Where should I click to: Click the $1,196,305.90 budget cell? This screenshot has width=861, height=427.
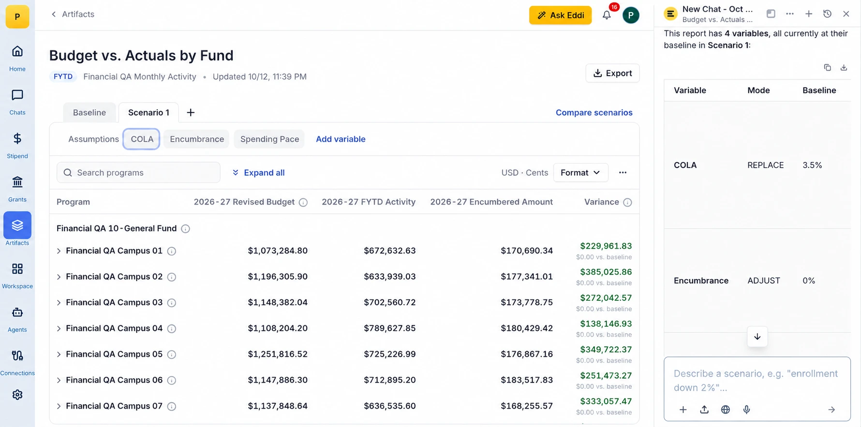click(x=278, y=277)
